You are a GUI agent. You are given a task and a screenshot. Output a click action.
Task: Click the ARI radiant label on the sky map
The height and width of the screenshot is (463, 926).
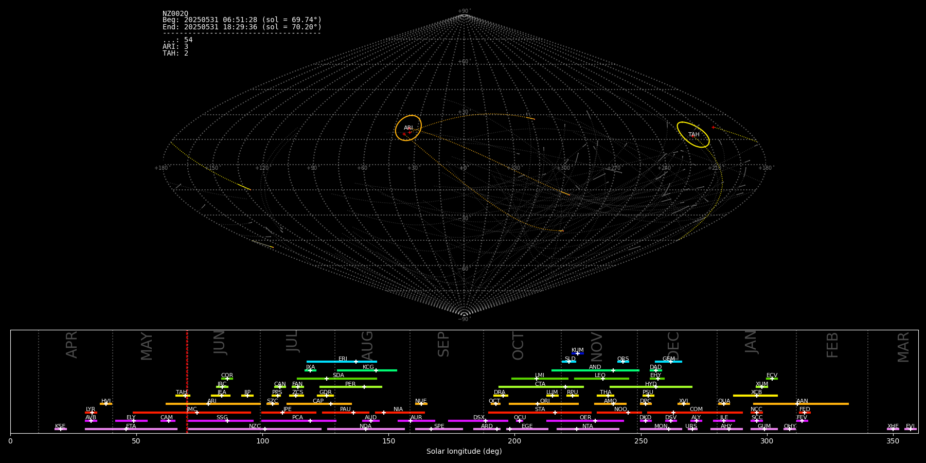pos(408,128)
